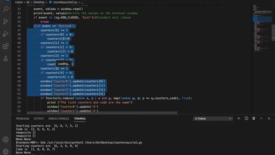The image size is (275, 155).
Task: Open the Run and Debug view
Action: 6,34
